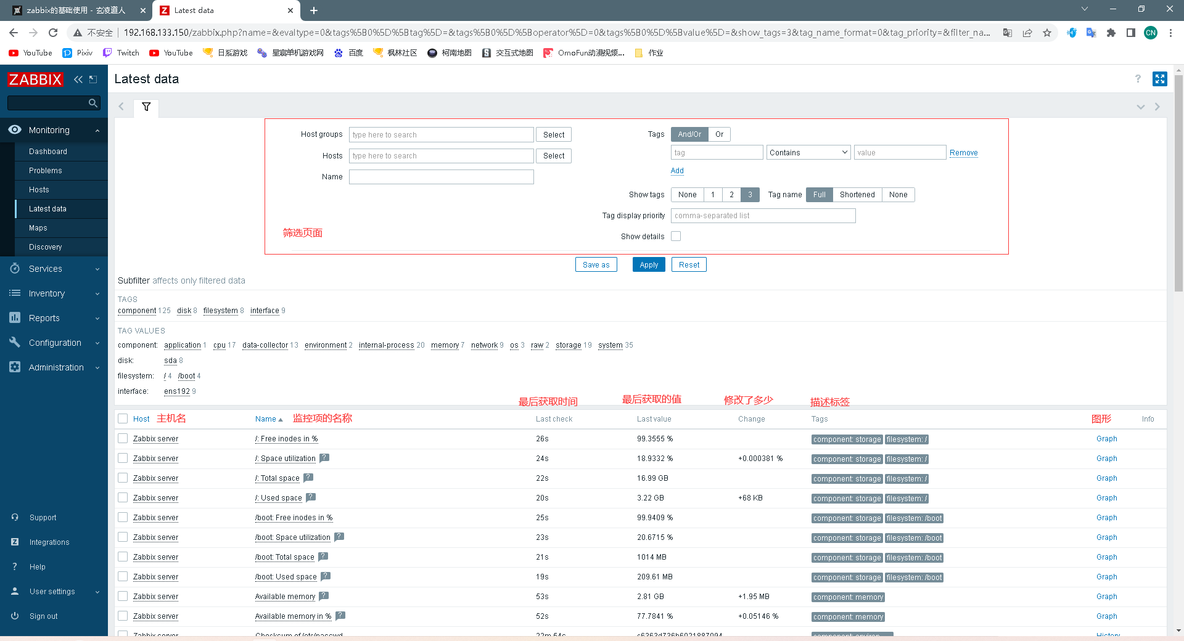Open Reports via the chart icon
This screenshot has height=641, width=1184.
point(15,318)
